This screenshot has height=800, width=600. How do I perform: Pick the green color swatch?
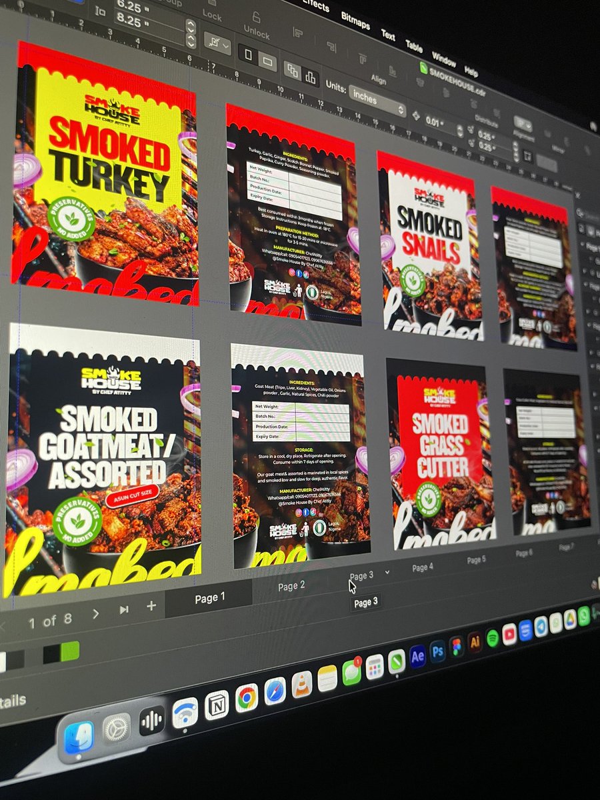coord(70,650)
